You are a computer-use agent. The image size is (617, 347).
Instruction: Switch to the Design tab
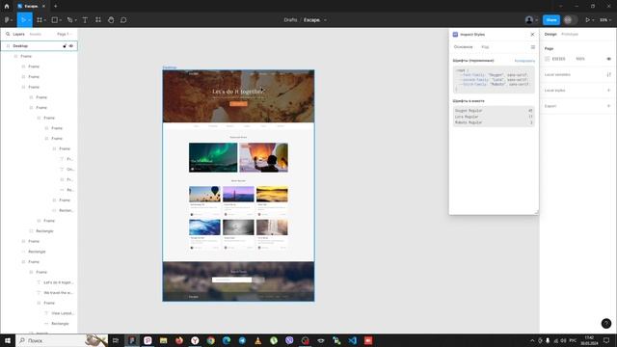[x=550, y=35]
